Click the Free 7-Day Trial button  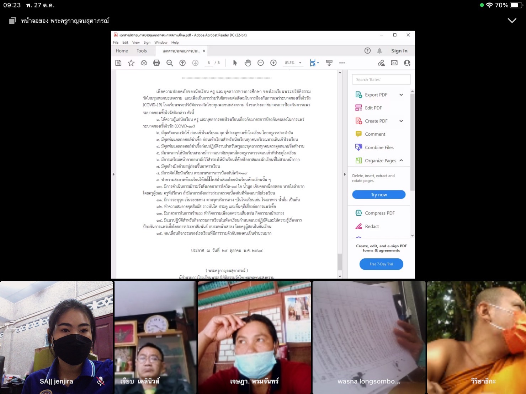coord(381,264)
